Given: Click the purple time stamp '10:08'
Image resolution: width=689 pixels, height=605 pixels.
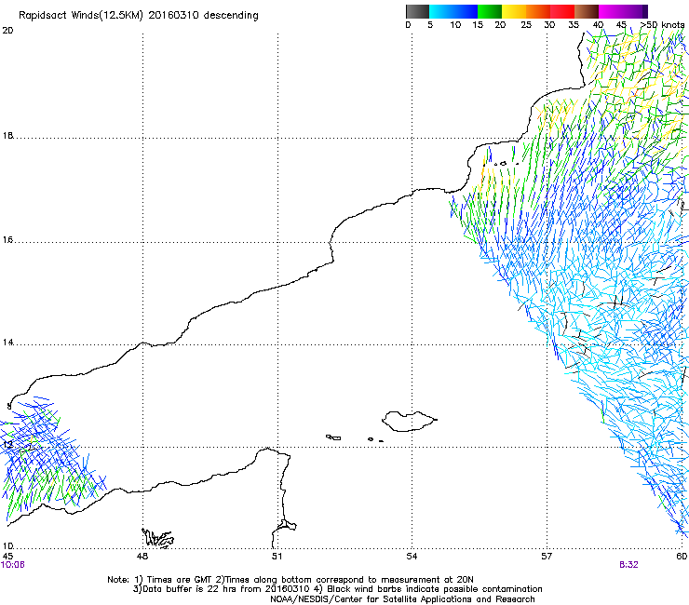Looking at the screenshot, I should pyautogui.click(x=13, y=565).
